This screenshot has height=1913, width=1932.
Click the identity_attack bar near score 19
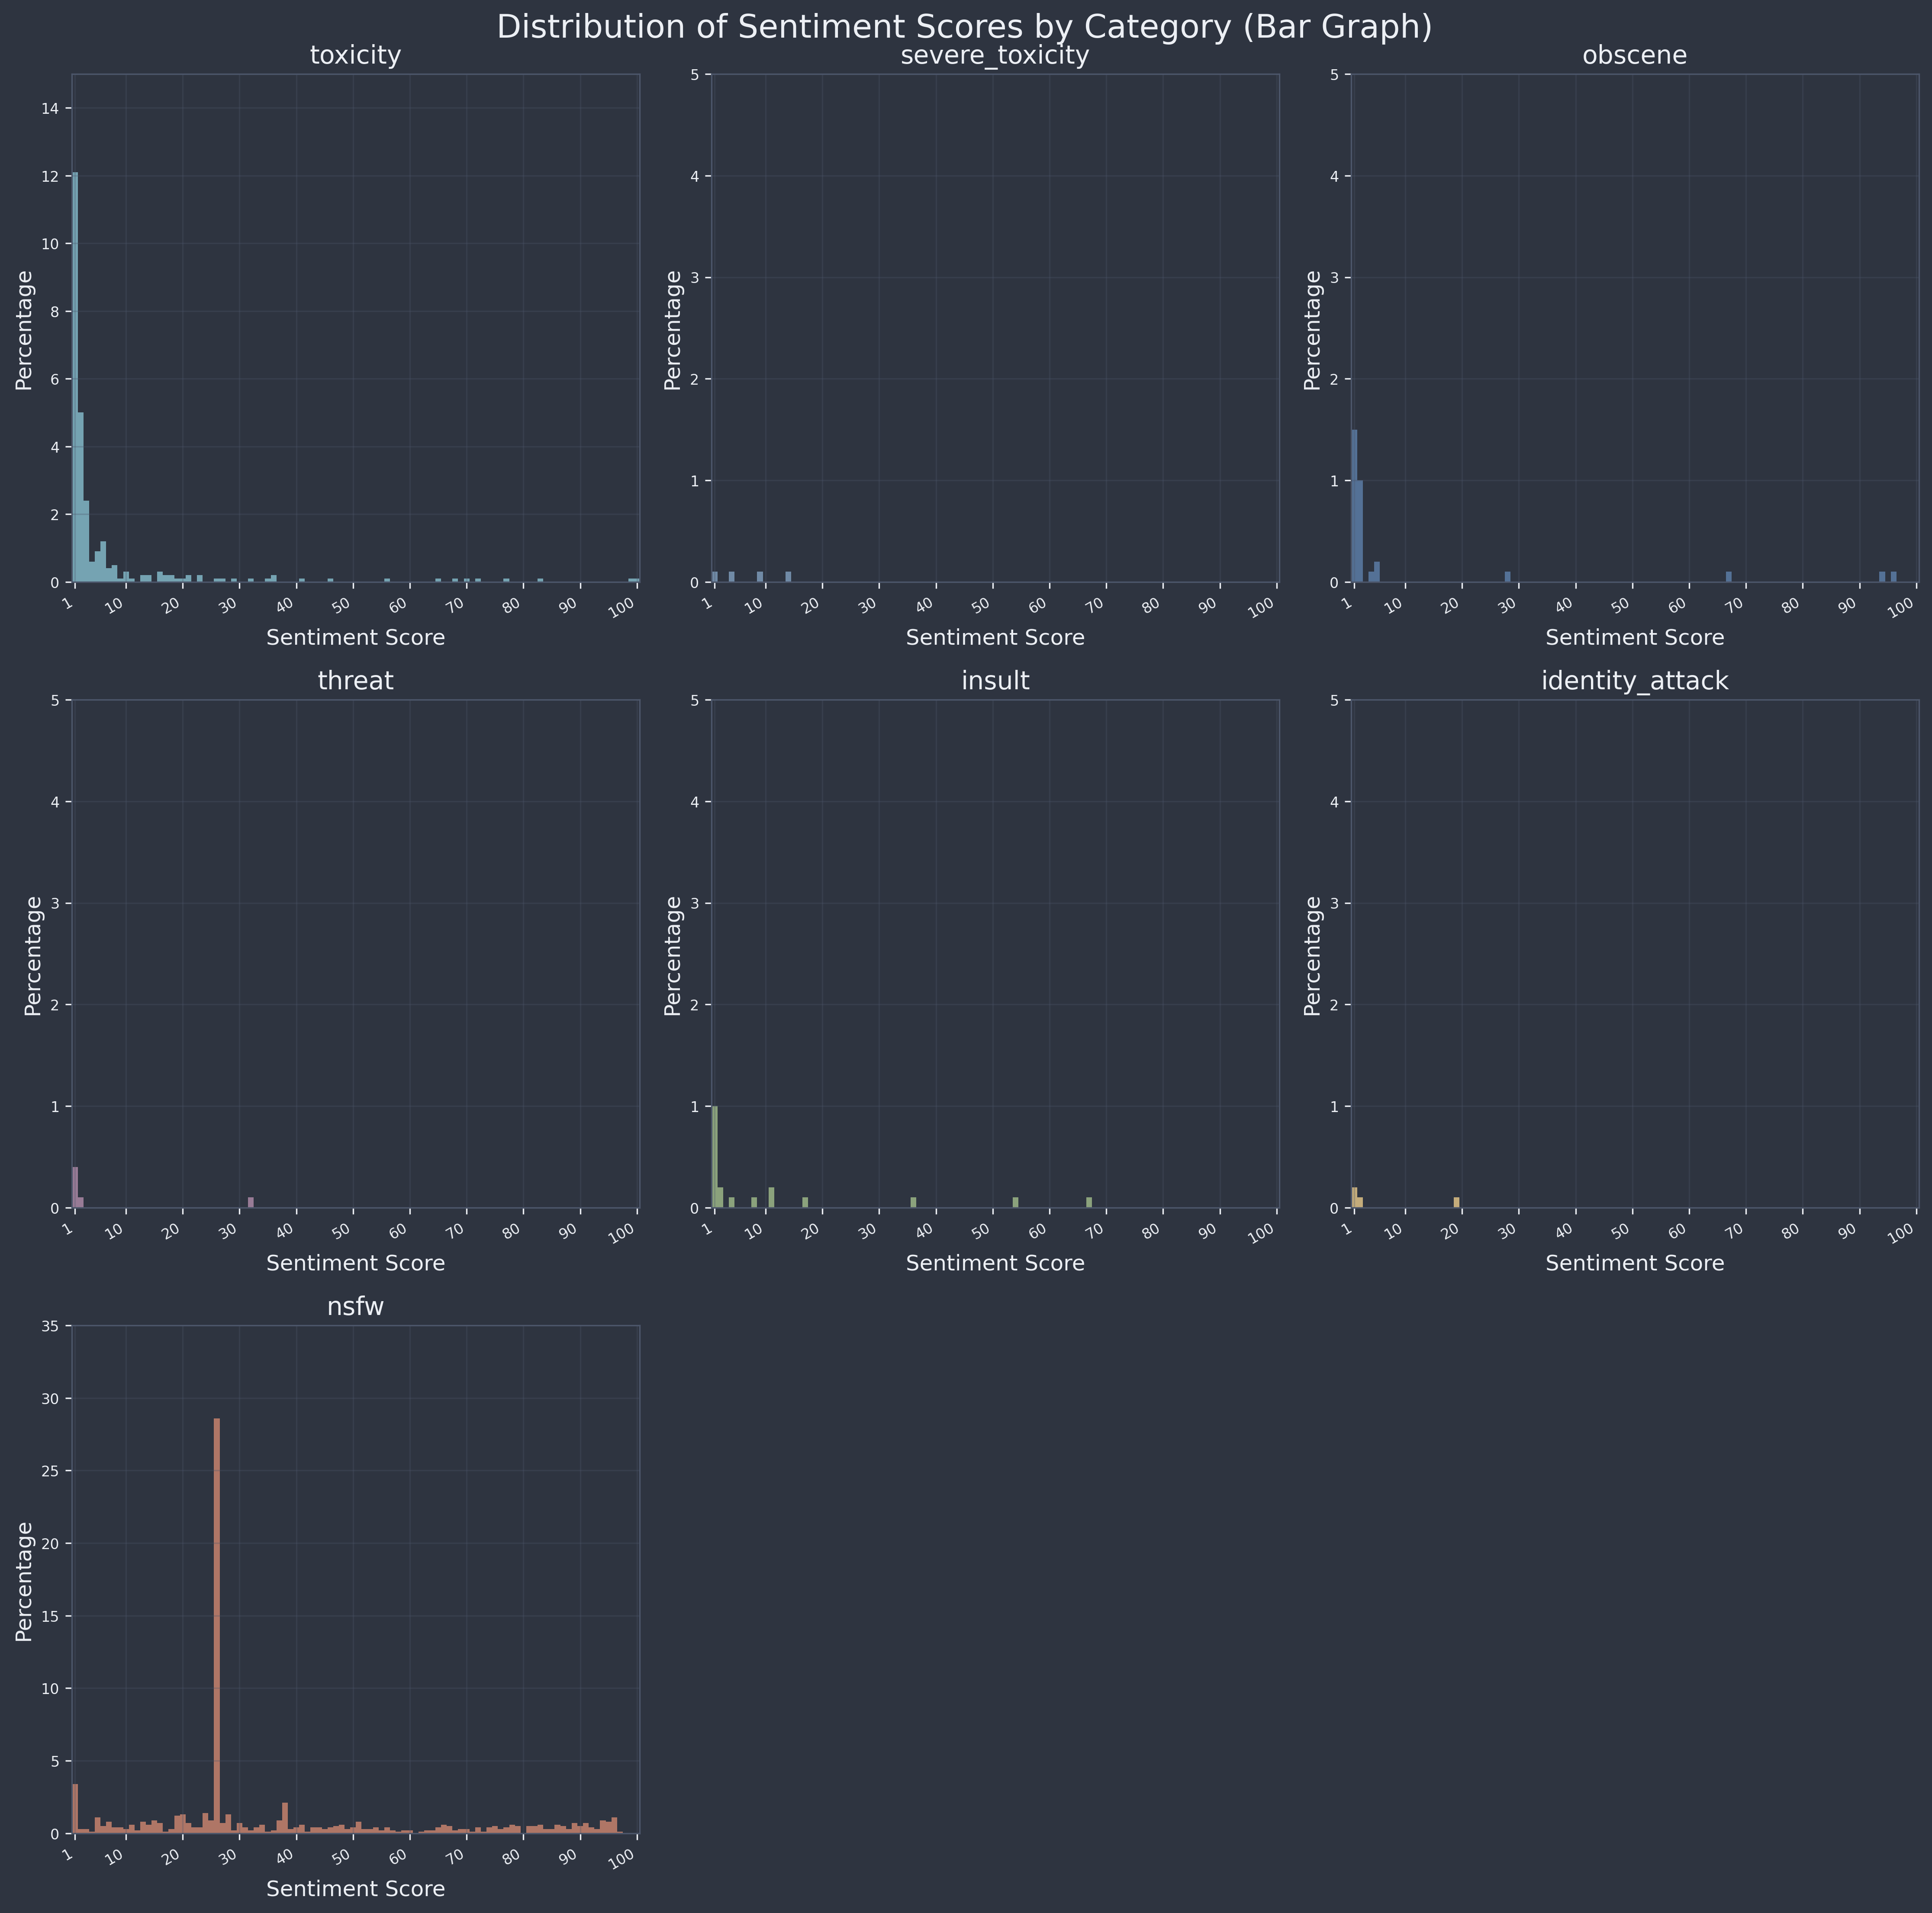pos(1456,1202)
